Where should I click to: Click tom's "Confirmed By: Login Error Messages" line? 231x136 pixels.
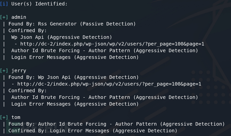(93, 131)
